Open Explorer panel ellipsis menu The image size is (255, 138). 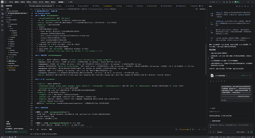26,6
